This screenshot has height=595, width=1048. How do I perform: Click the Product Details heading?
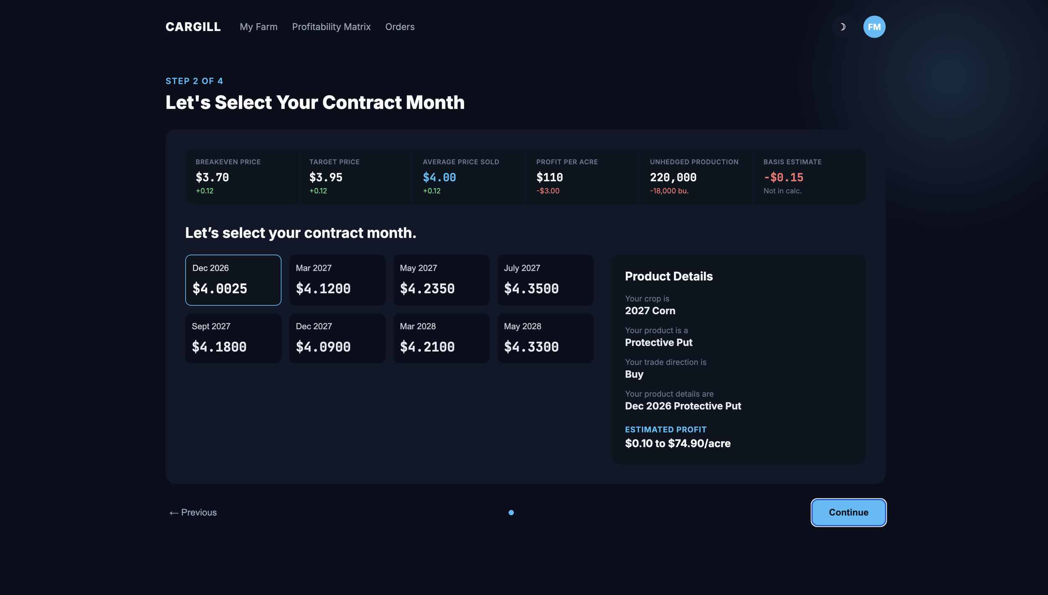[x=669, y=276]
